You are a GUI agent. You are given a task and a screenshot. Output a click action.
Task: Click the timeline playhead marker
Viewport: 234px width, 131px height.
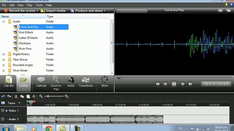[x=31, y=102]
